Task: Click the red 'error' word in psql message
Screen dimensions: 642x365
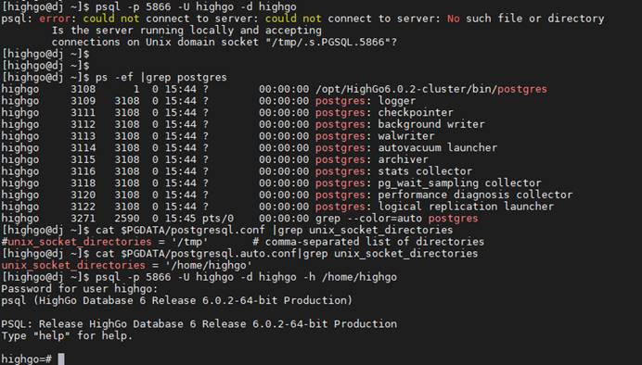Action: [x=55, y=19]
